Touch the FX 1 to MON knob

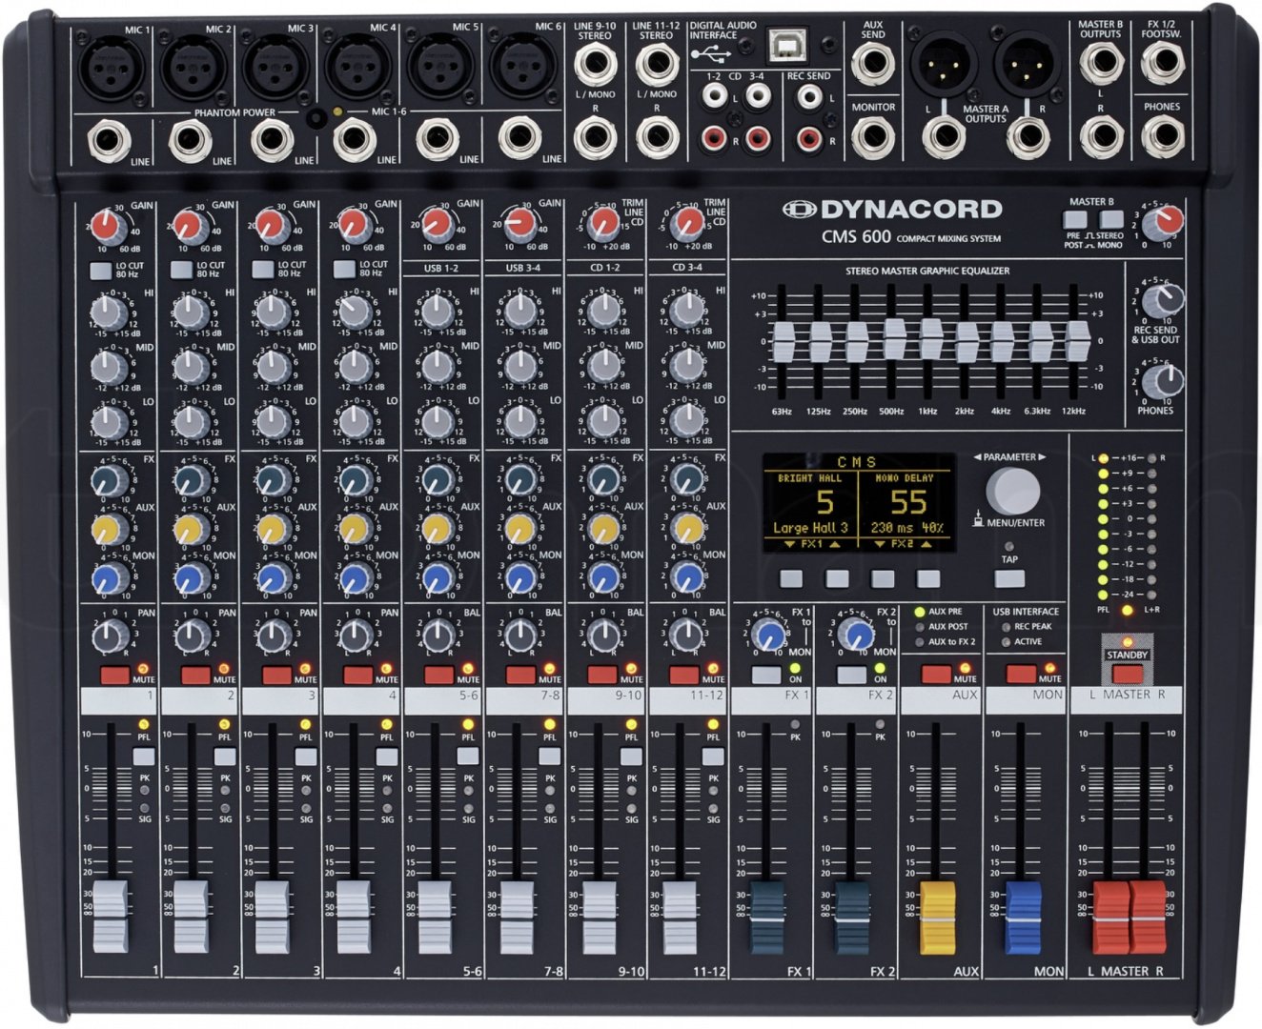pos(768,636)
